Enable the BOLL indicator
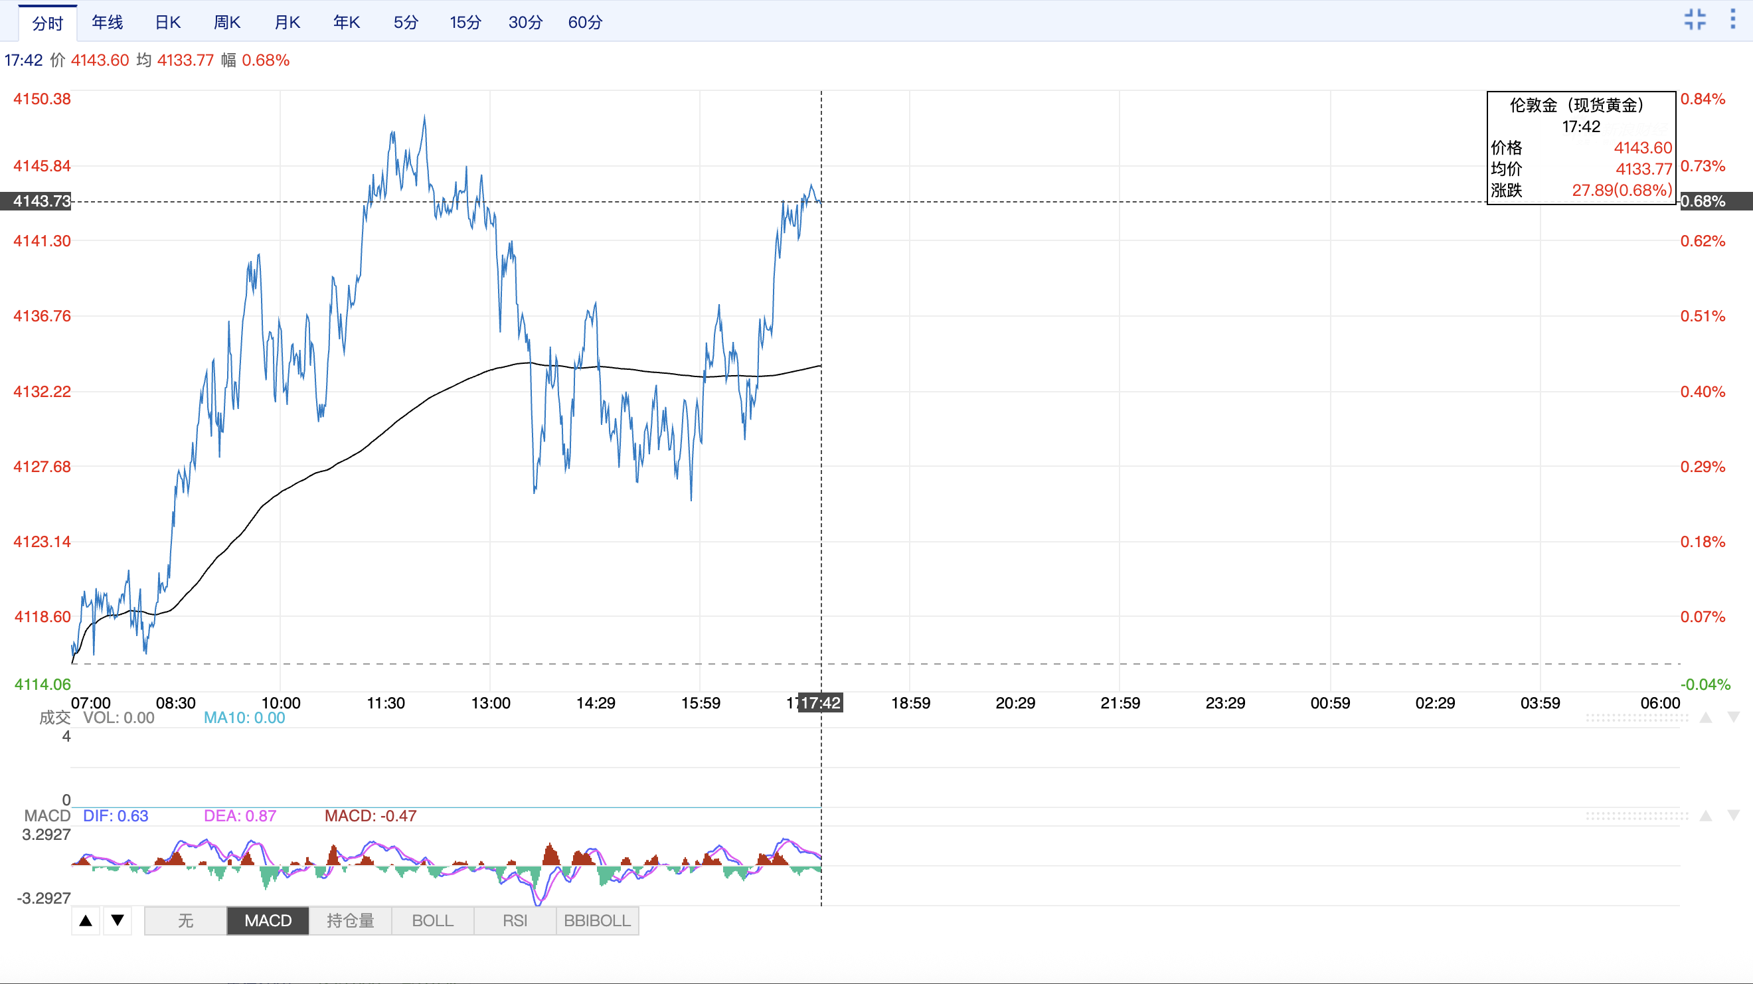This screenshot has width=1753, height=984. click(x=432, y=921)
